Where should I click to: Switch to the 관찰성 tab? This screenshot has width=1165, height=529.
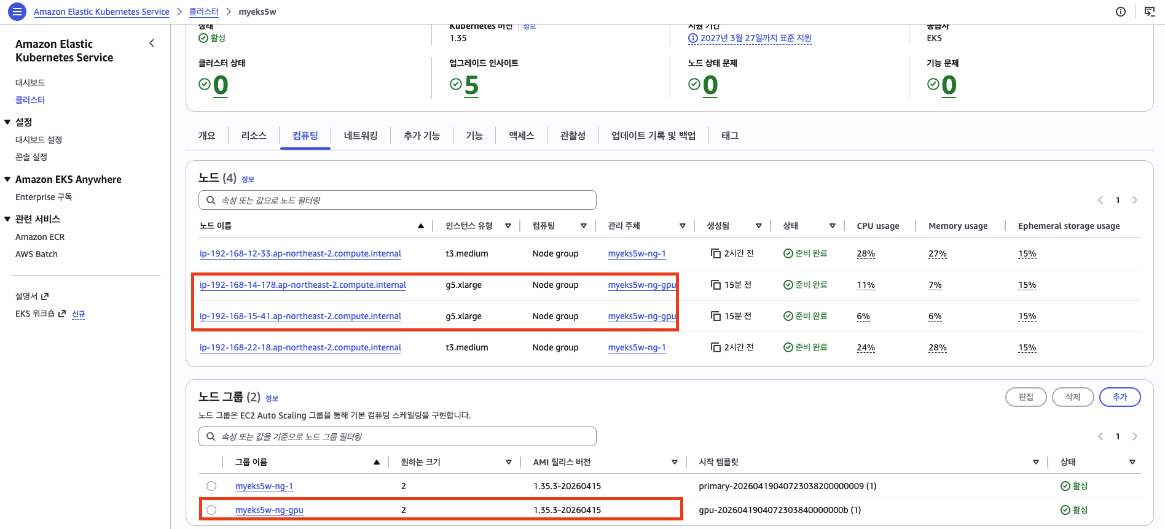click(x=573, y=136)
